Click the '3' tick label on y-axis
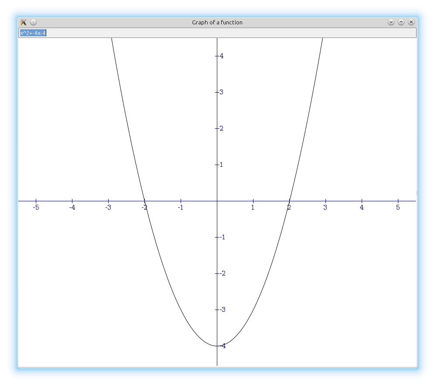The image size is (435, 386). (222, 92)
